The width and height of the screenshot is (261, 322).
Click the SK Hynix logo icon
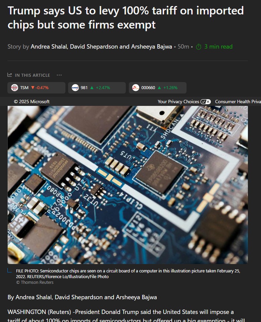136,88
